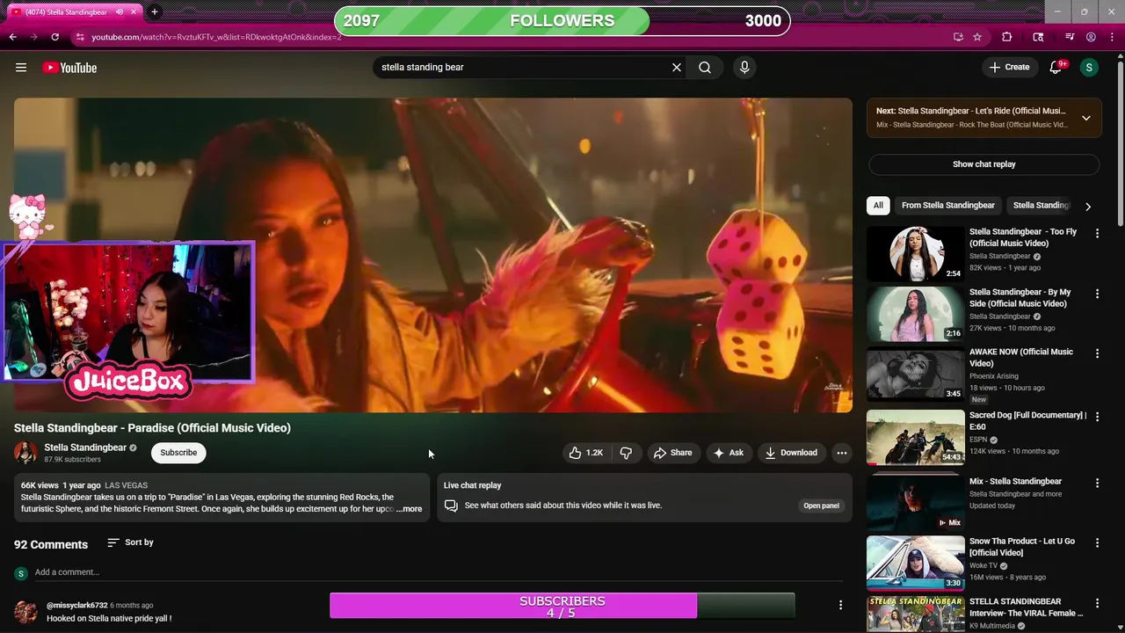Viewport: 1125px width, 633px height.
Task: Download the Paradise video
Action: [791, 453]
